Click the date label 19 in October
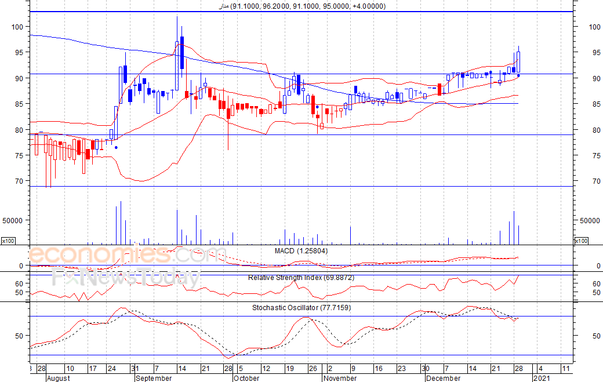Screen dimensions: 603x382 (x=290, y=369)
